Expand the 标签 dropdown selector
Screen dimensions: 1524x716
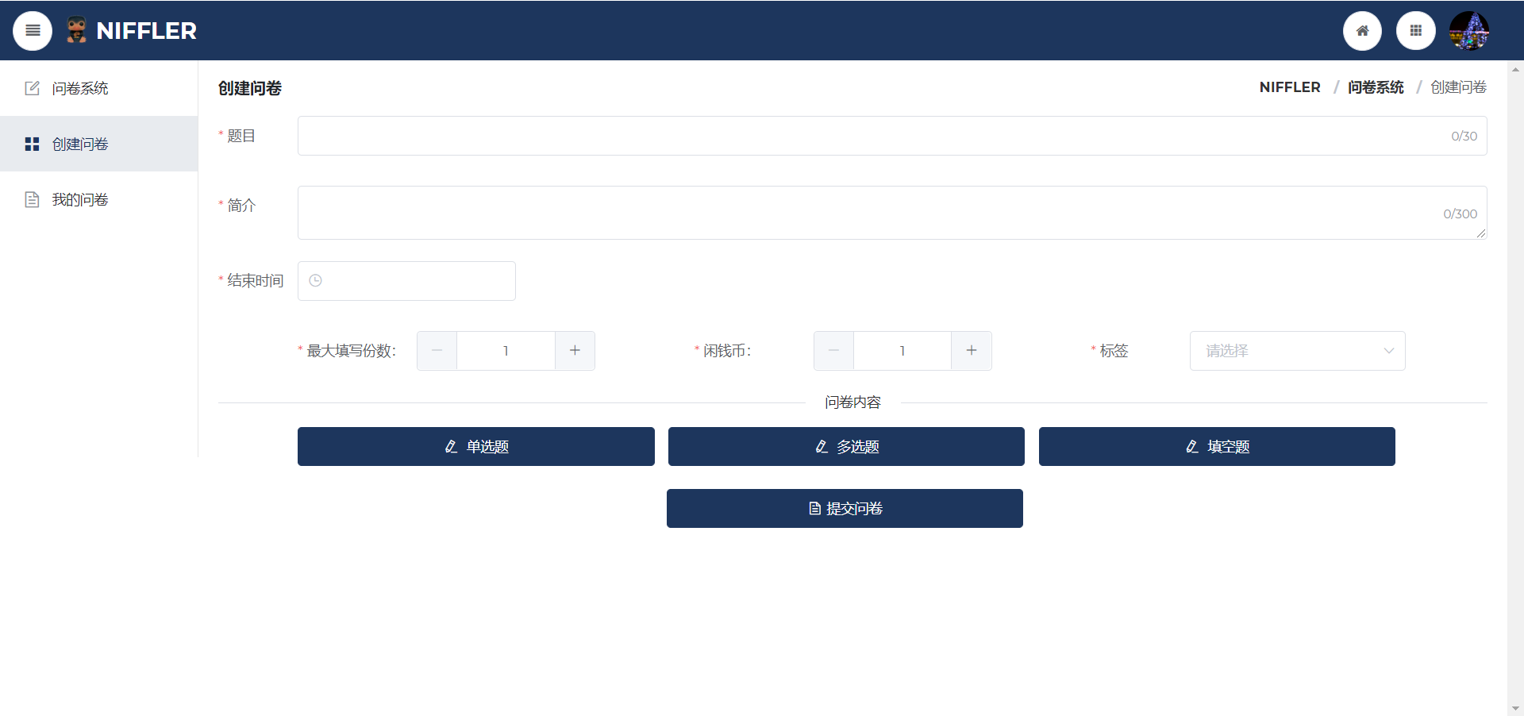click(x=1297, y=351)
